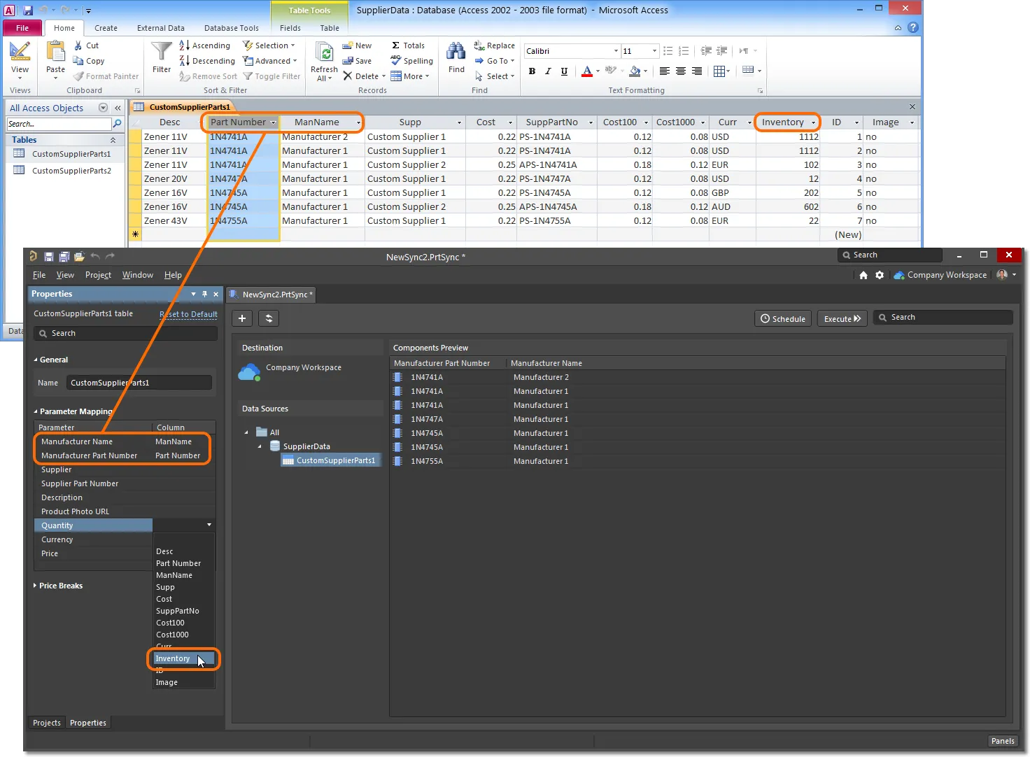Center text in Text Formatting group

point(681,71)
